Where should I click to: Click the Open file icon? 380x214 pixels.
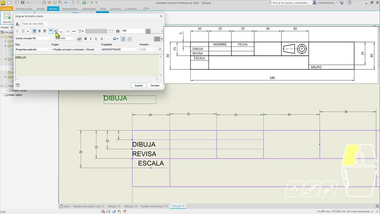(x=17, y=3)
